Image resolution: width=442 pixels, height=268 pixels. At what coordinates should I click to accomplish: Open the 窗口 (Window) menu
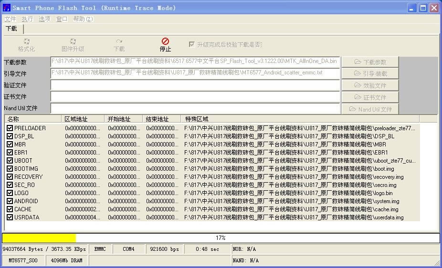coord(62,19)
